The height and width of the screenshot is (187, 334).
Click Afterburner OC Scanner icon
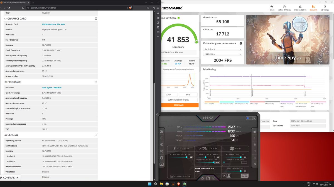162,151
